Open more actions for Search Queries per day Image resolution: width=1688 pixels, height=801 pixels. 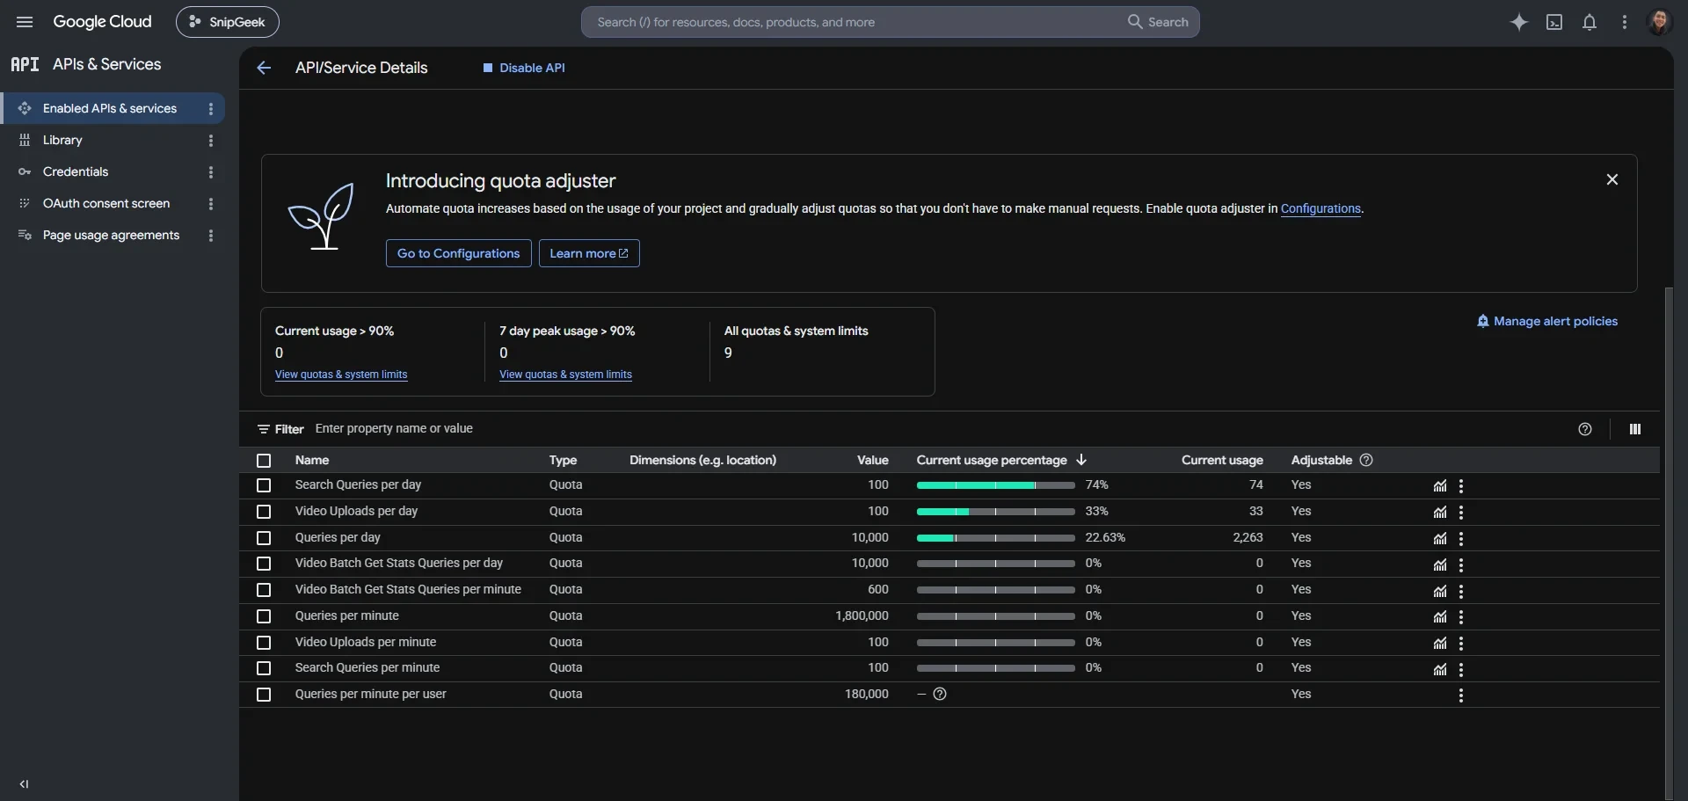1461,485
